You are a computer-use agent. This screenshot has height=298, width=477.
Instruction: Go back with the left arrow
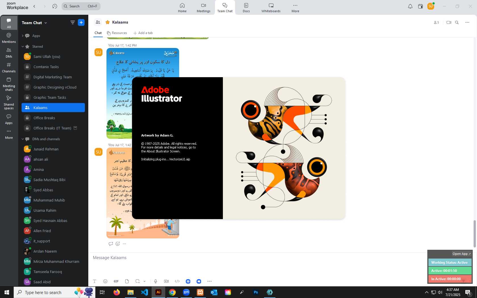click(x=34, y=6)
